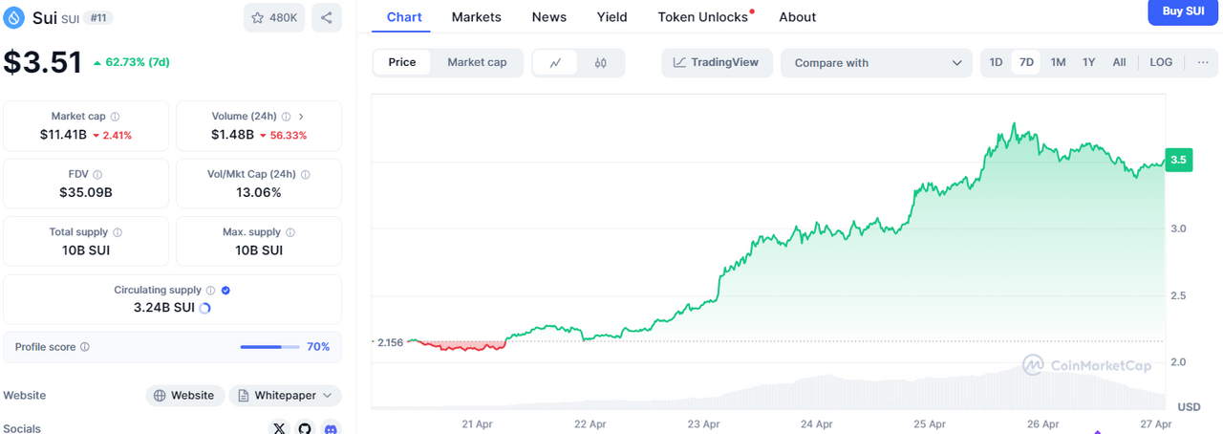Set chart range to 1Y
The width and height of the screenshot is (1223, 434).
[1088, 62]
